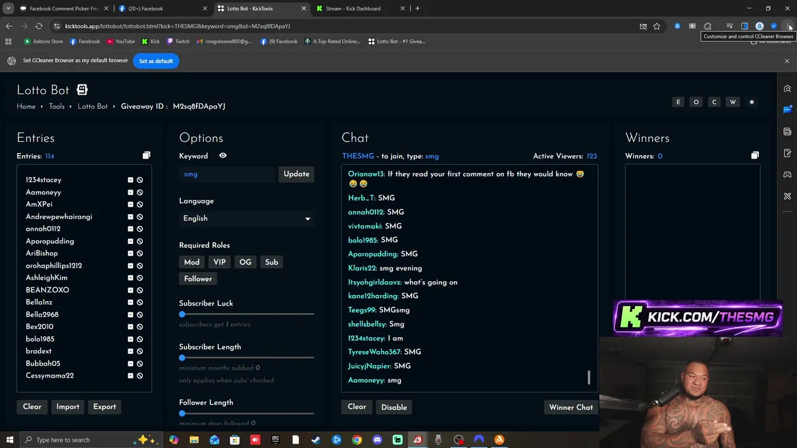The image size is (797, 448).
Task: Open the Language dropdown set to English
Action: [247, 218]
